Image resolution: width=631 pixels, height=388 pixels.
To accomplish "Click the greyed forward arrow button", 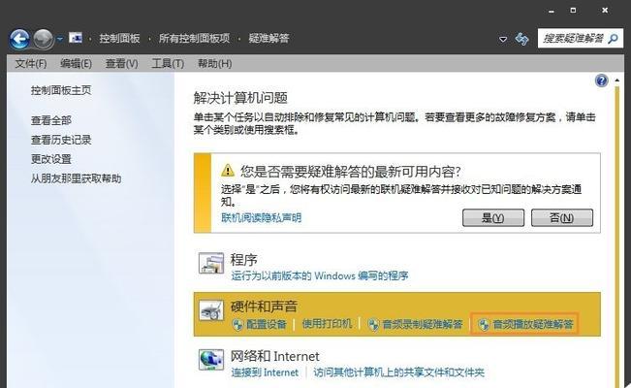I will point(43,39).
